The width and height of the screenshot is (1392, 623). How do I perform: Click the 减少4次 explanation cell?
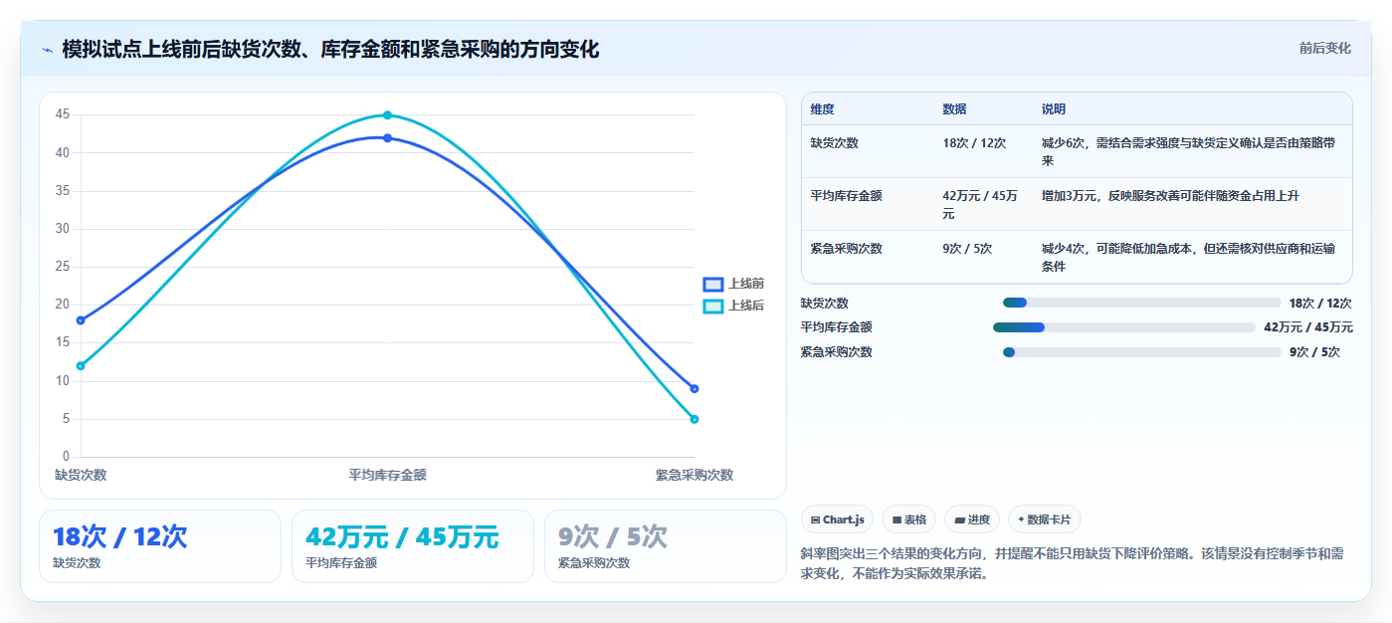coord(1192,257)
